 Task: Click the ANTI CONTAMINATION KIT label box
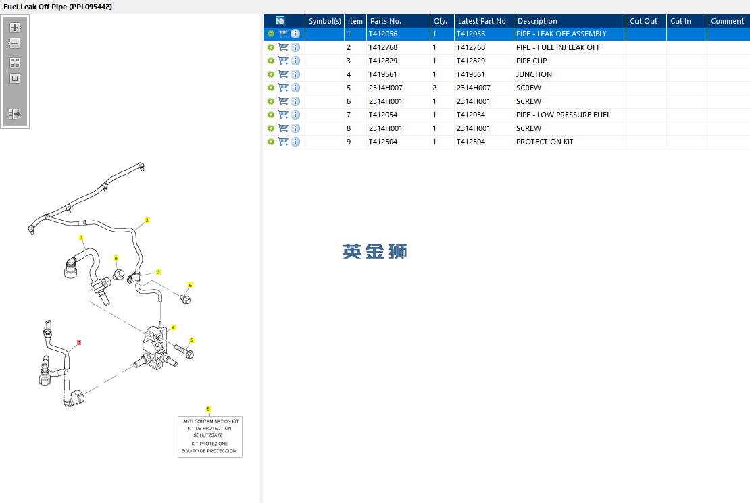(x=210, y=437)
